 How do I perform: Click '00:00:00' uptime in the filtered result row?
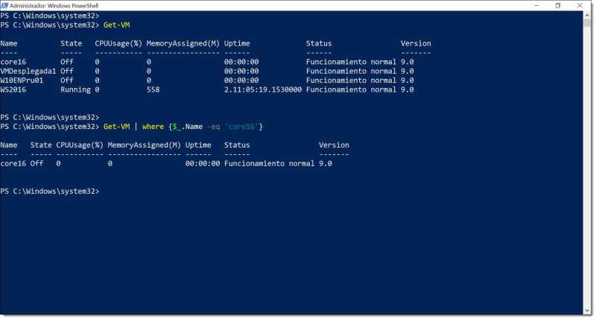(x=203, y=163)
